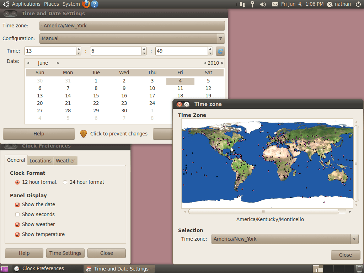Click the volume speaker icon
364x273 pixels.
tap(262, 4)
